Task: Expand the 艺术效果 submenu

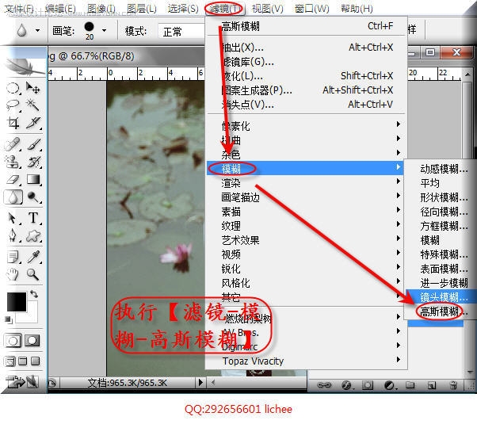Action: click(x=305, y=240)
